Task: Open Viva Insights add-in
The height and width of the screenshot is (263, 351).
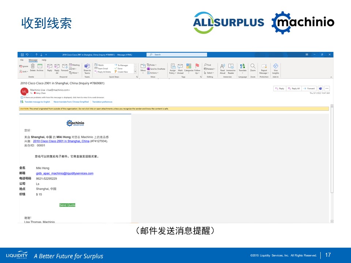Action: coord(276,69)
